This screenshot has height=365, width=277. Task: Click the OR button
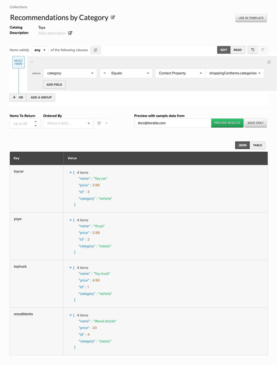point(18,97)
